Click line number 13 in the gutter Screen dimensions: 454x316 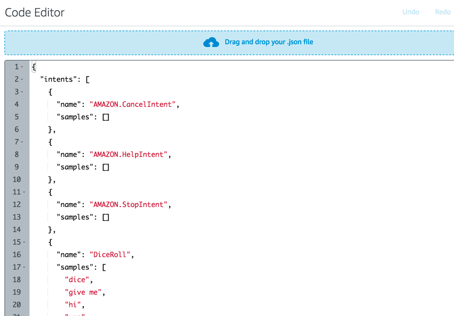tap(17, 217)
